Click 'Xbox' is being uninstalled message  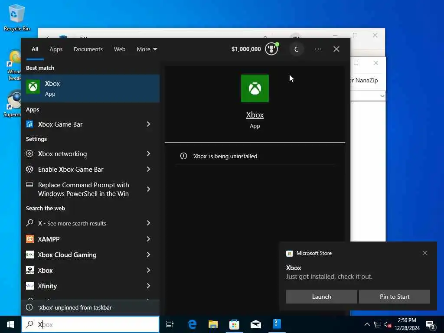pyautogui.click(x=225, y=156)
